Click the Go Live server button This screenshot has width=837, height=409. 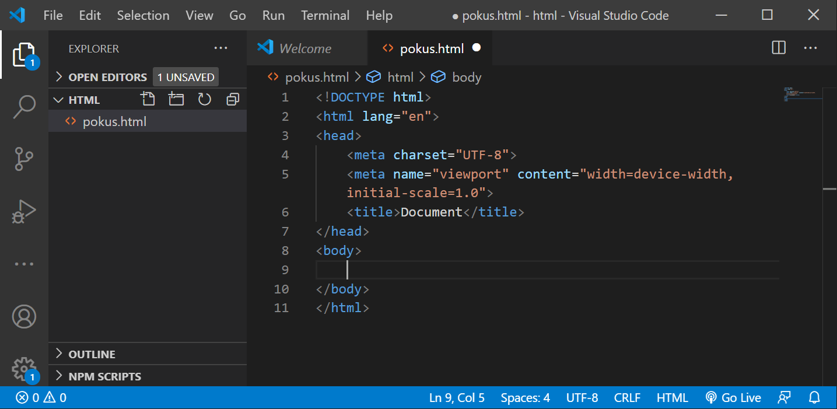[733, 398]
